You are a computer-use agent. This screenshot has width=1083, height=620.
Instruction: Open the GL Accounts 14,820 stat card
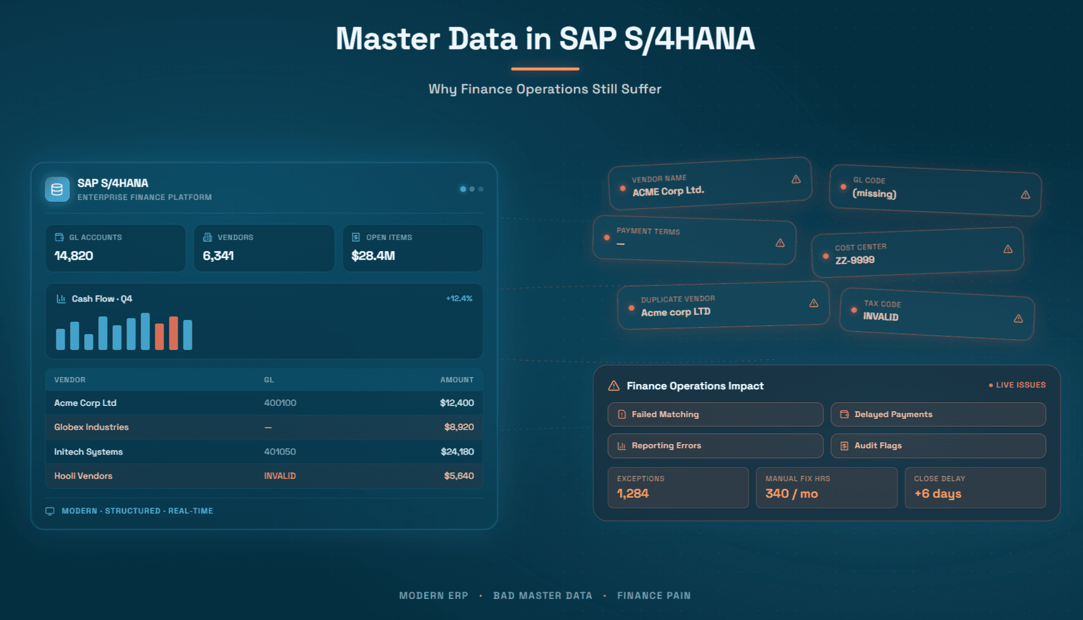coord(115,248)
